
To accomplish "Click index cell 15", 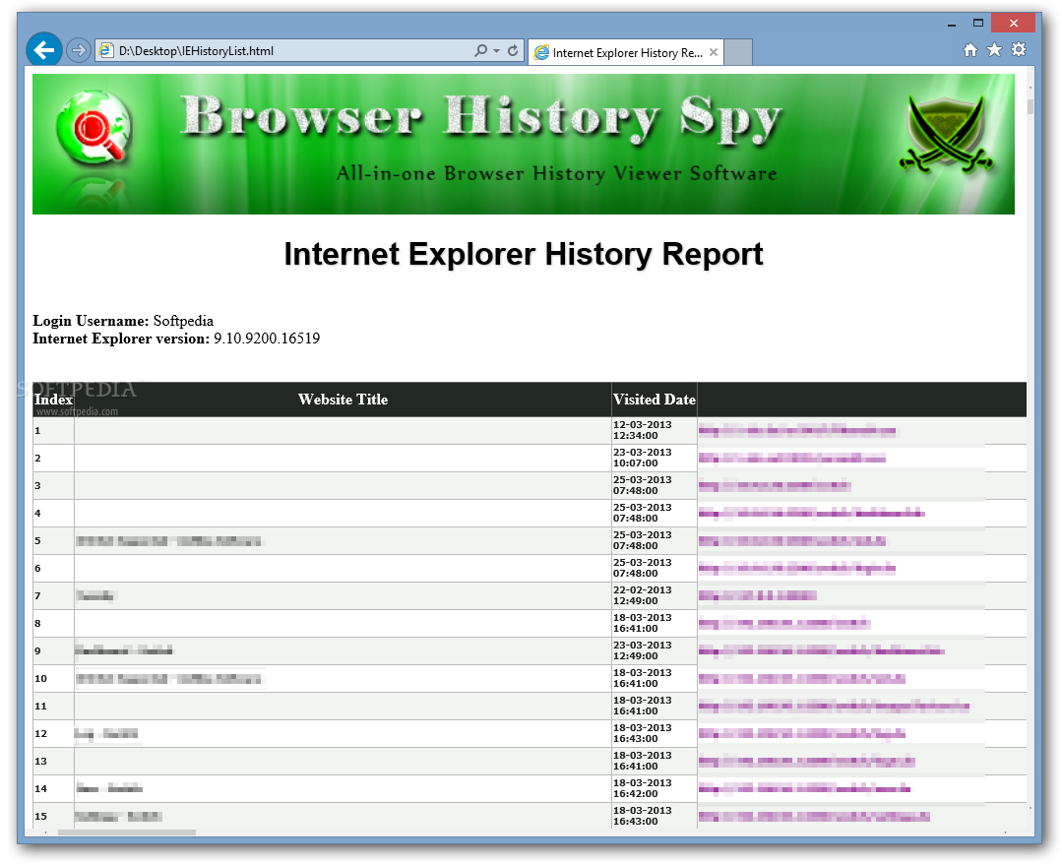I will point(53,816).
